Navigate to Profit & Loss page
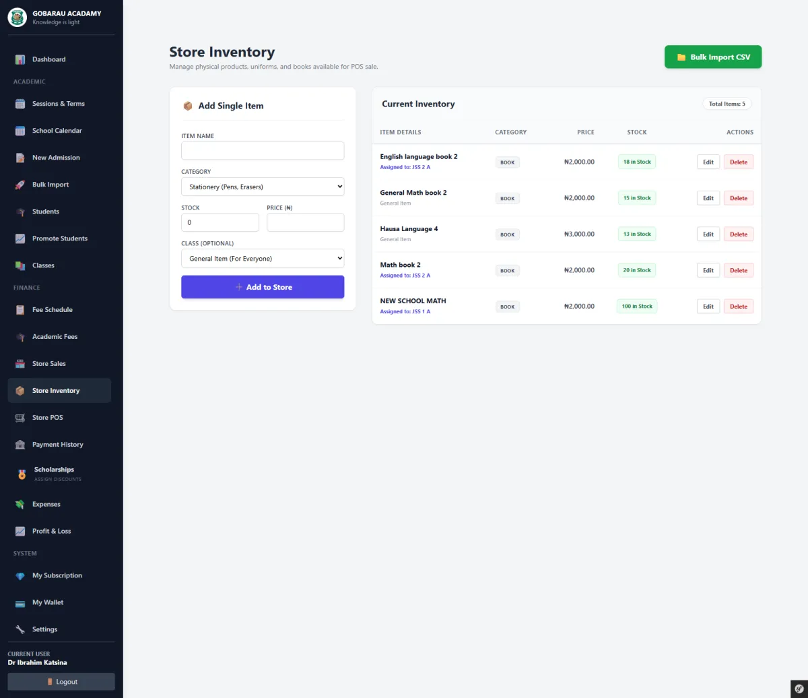This screenshot has width=808, height=698. [51, 531]
